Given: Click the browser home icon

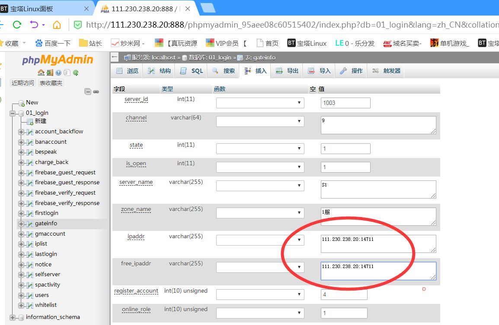Looking at the screenshot, I should [57, 25].
